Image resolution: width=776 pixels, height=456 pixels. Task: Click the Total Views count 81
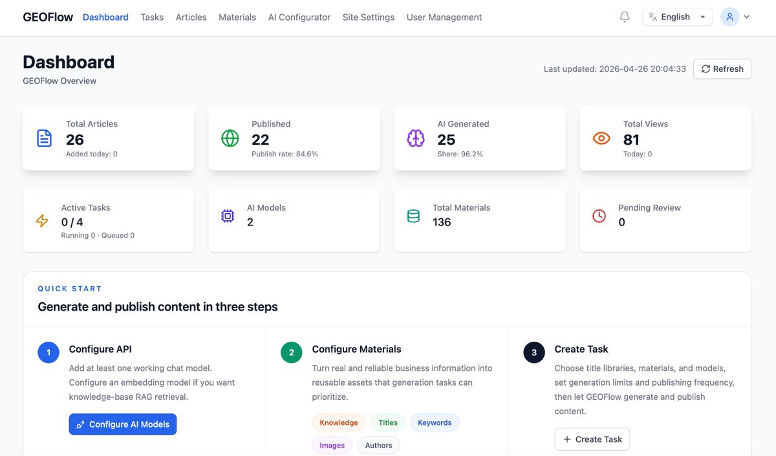(631, 140)
